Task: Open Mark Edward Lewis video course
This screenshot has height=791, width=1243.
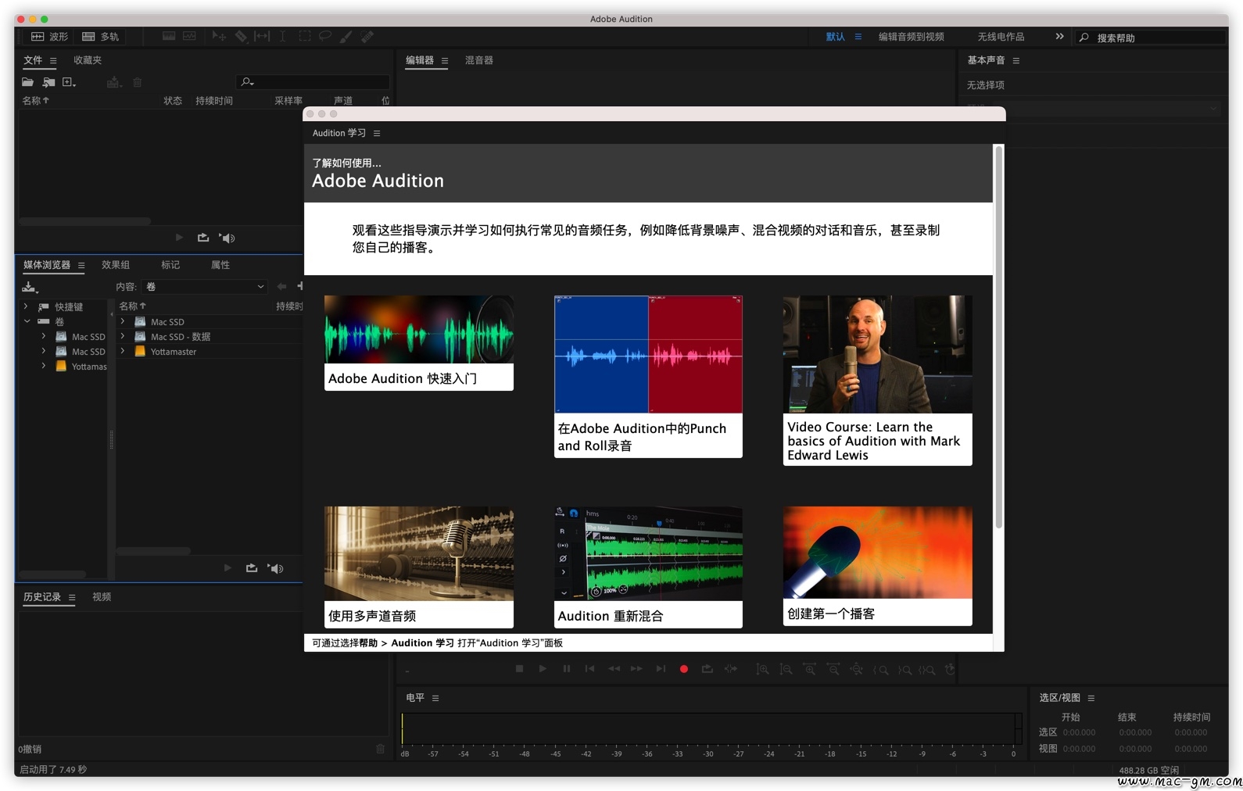Action: pos(878,381)
